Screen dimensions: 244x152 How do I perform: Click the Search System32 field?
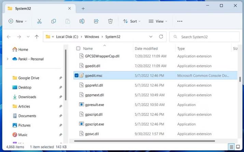[x=204, y=37]
